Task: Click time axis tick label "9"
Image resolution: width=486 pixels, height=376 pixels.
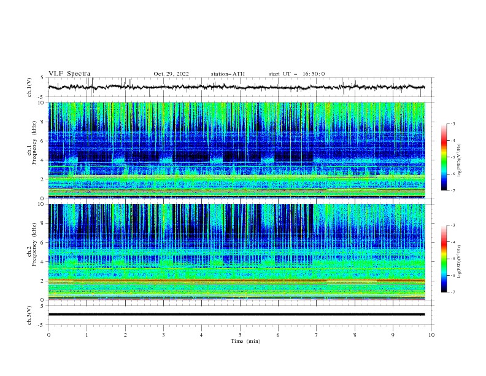Action: click(393, 335)
